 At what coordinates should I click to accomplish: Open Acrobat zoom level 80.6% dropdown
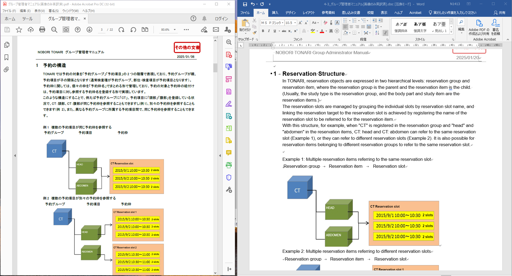coord(175,30)
